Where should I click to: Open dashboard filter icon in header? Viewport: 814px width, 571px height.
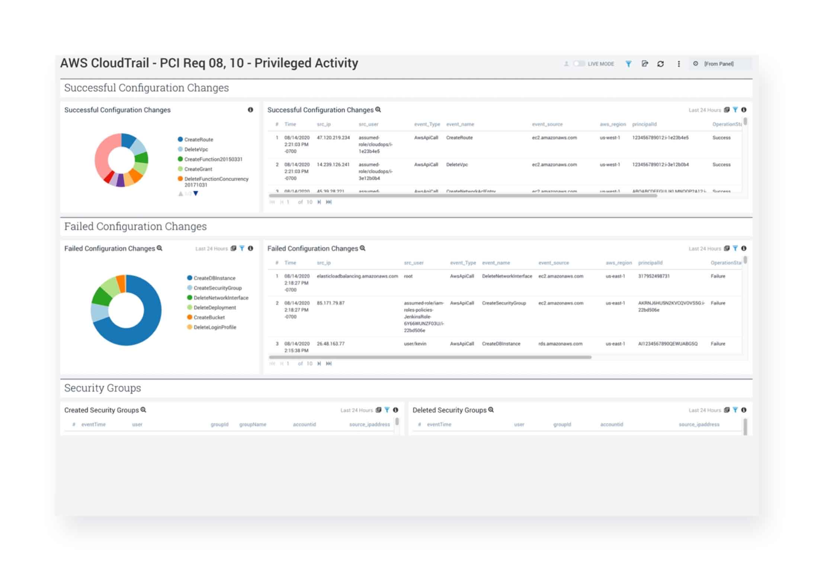tap(628, 64)
